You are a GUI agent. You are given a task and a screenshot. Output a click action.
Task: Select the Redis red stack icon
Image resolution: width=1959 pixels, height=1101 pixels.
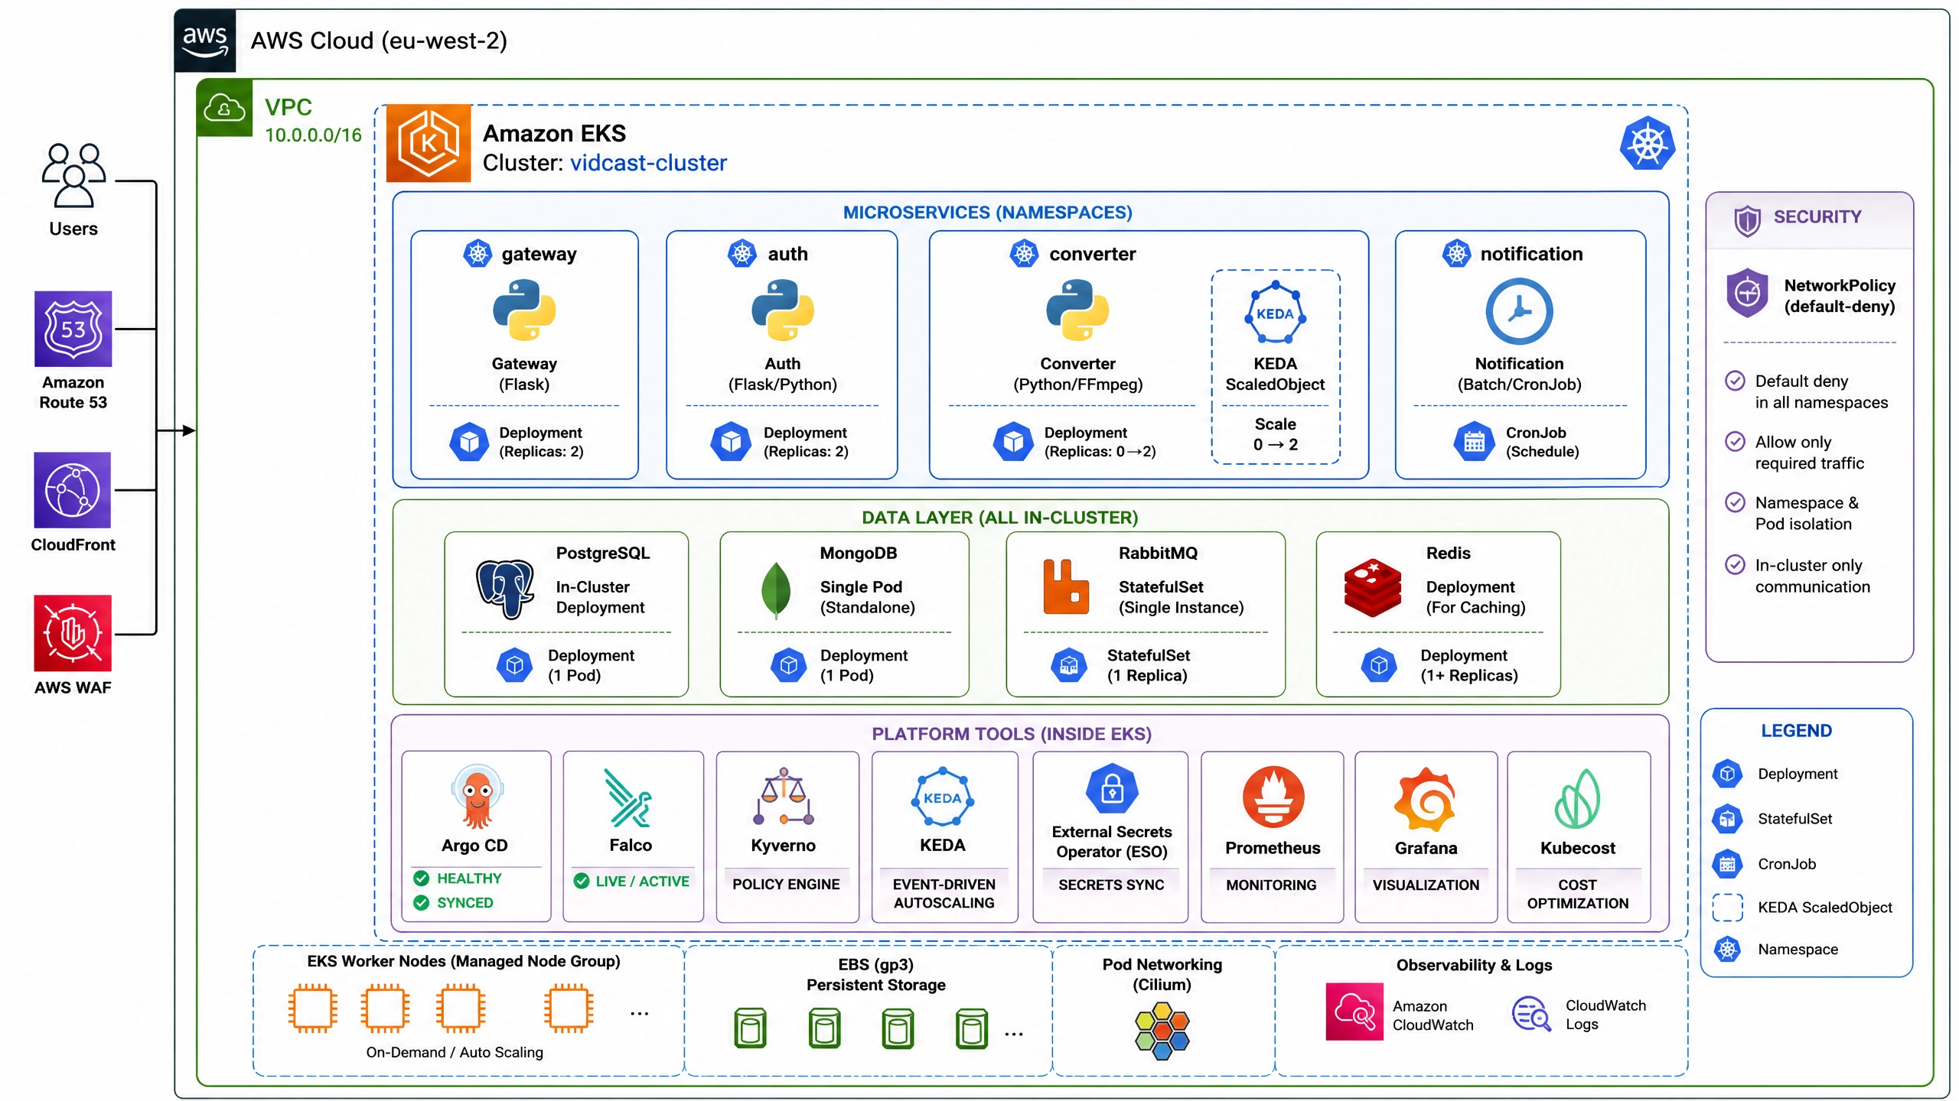(x=1373, y=587)
